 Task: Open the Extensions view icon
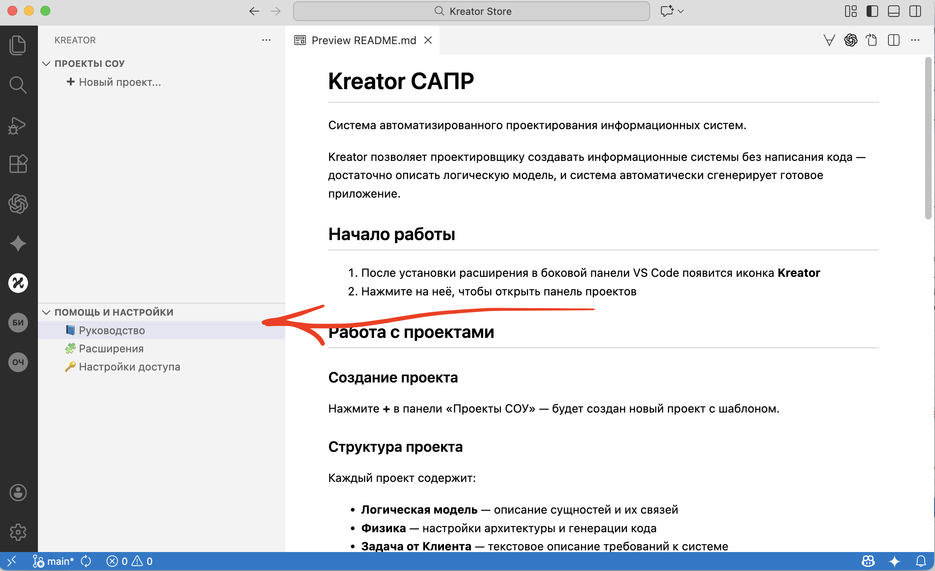18,164
